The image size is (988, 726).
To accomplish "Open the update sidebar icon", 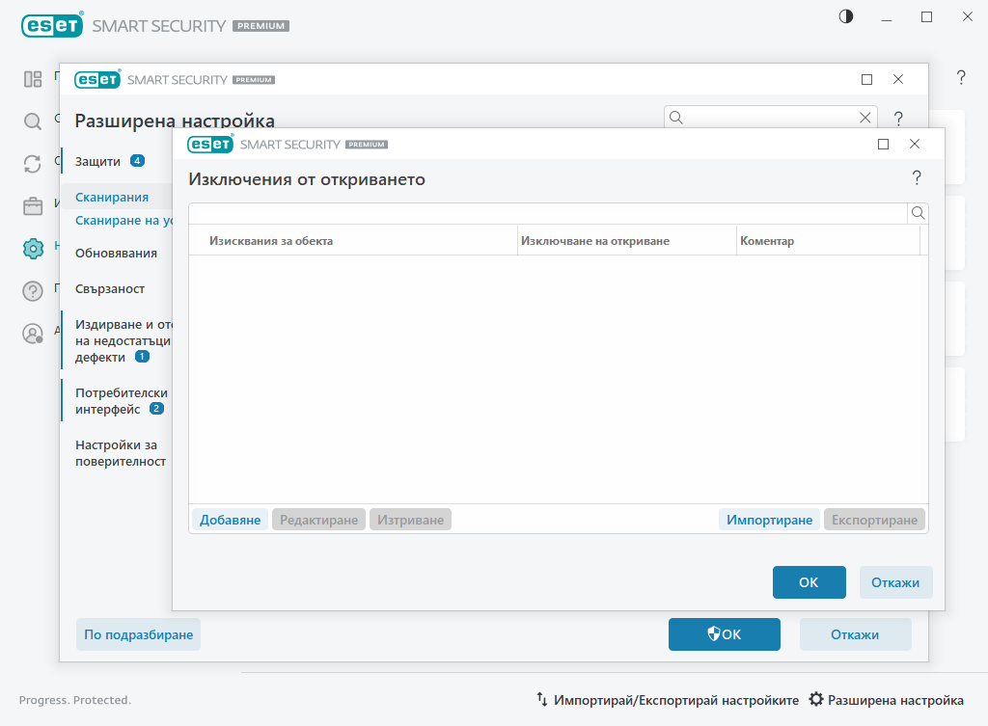I will tap(33, 164).
